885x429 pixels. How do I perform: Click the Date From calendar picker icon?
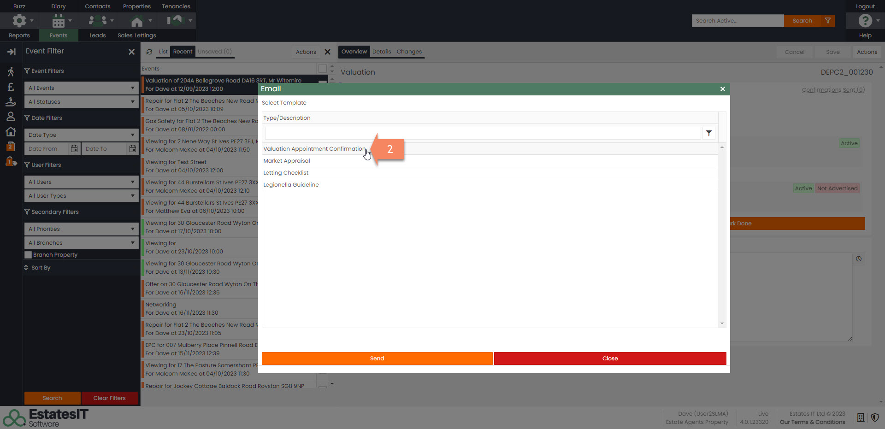pos(74,149)
